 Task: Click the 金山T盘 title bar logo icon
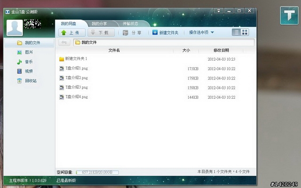click(x=8, y=12)
